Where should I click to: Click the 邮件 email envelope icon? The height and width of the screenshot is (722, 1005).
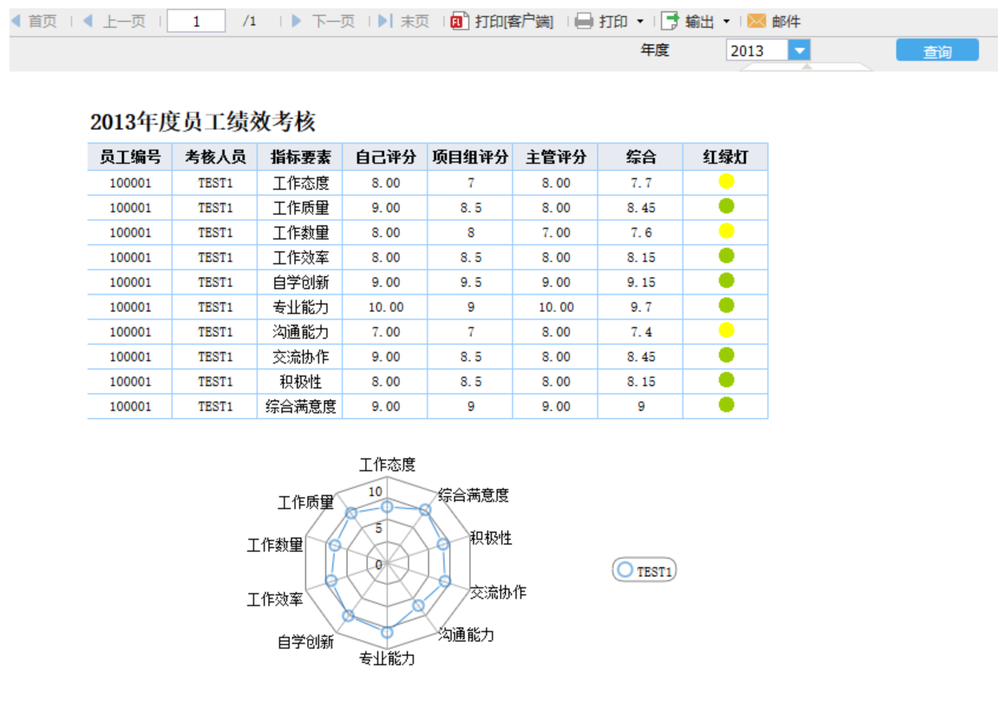(756, 21)
